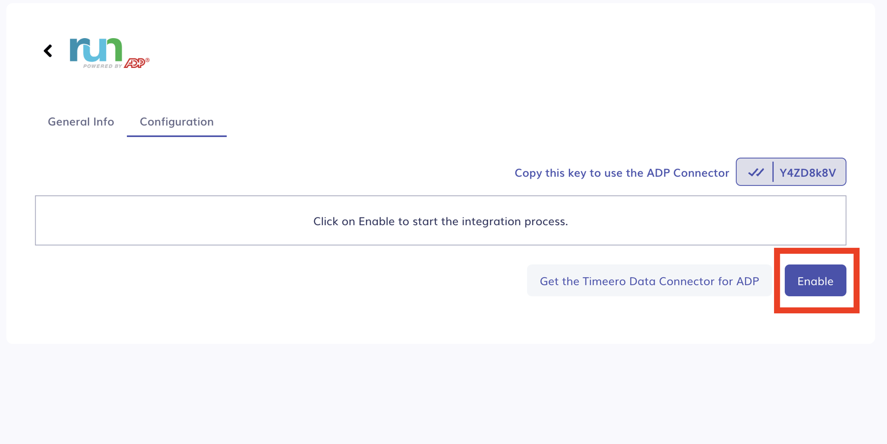Click Get the Timeero Data Connector for ADP
This screenshot has height=444, width=887.
(649, 281)
